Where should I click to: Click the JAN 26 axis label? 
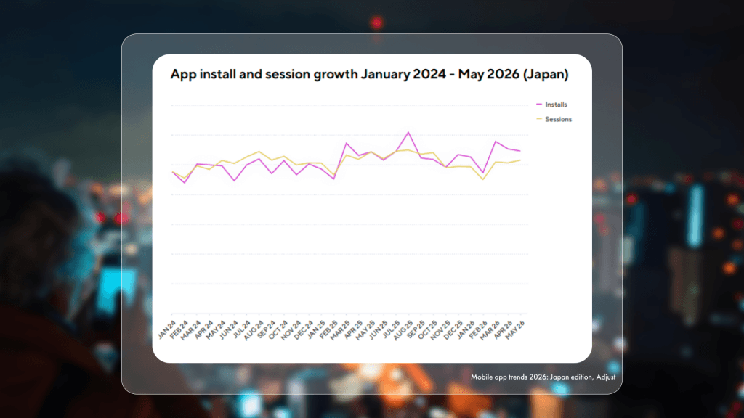[466, 329]
